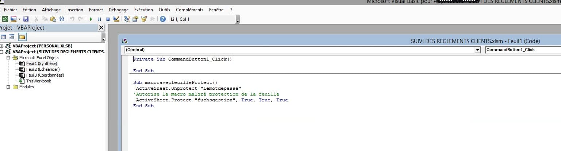Image resolution: width=561 pixels, height=151 pixels.
Task: Select the Modules folder in the tree
Action: click(26, 87)
